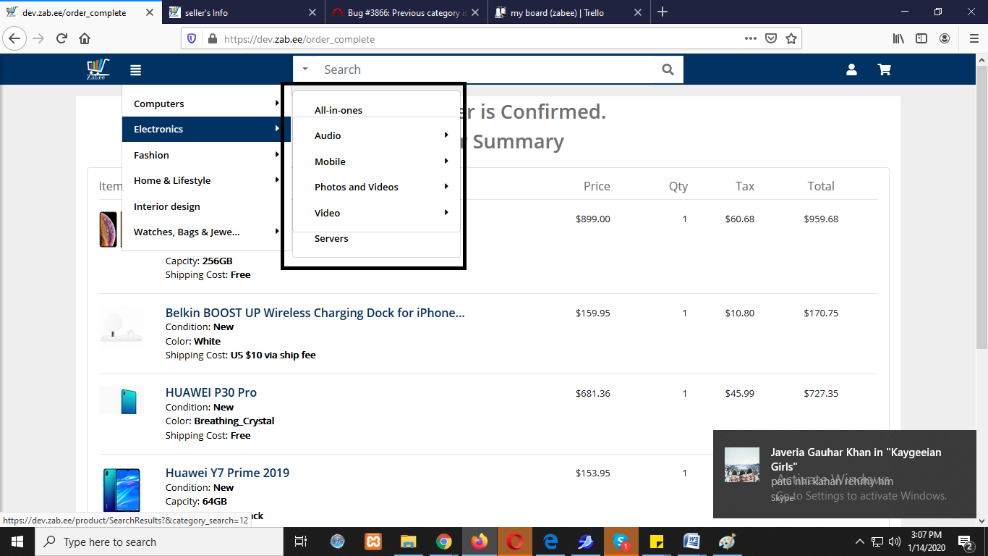988x556 pixels.
Task: Open Opera from the taskbar
Action: pyautogui.click(x=515, y=542)
